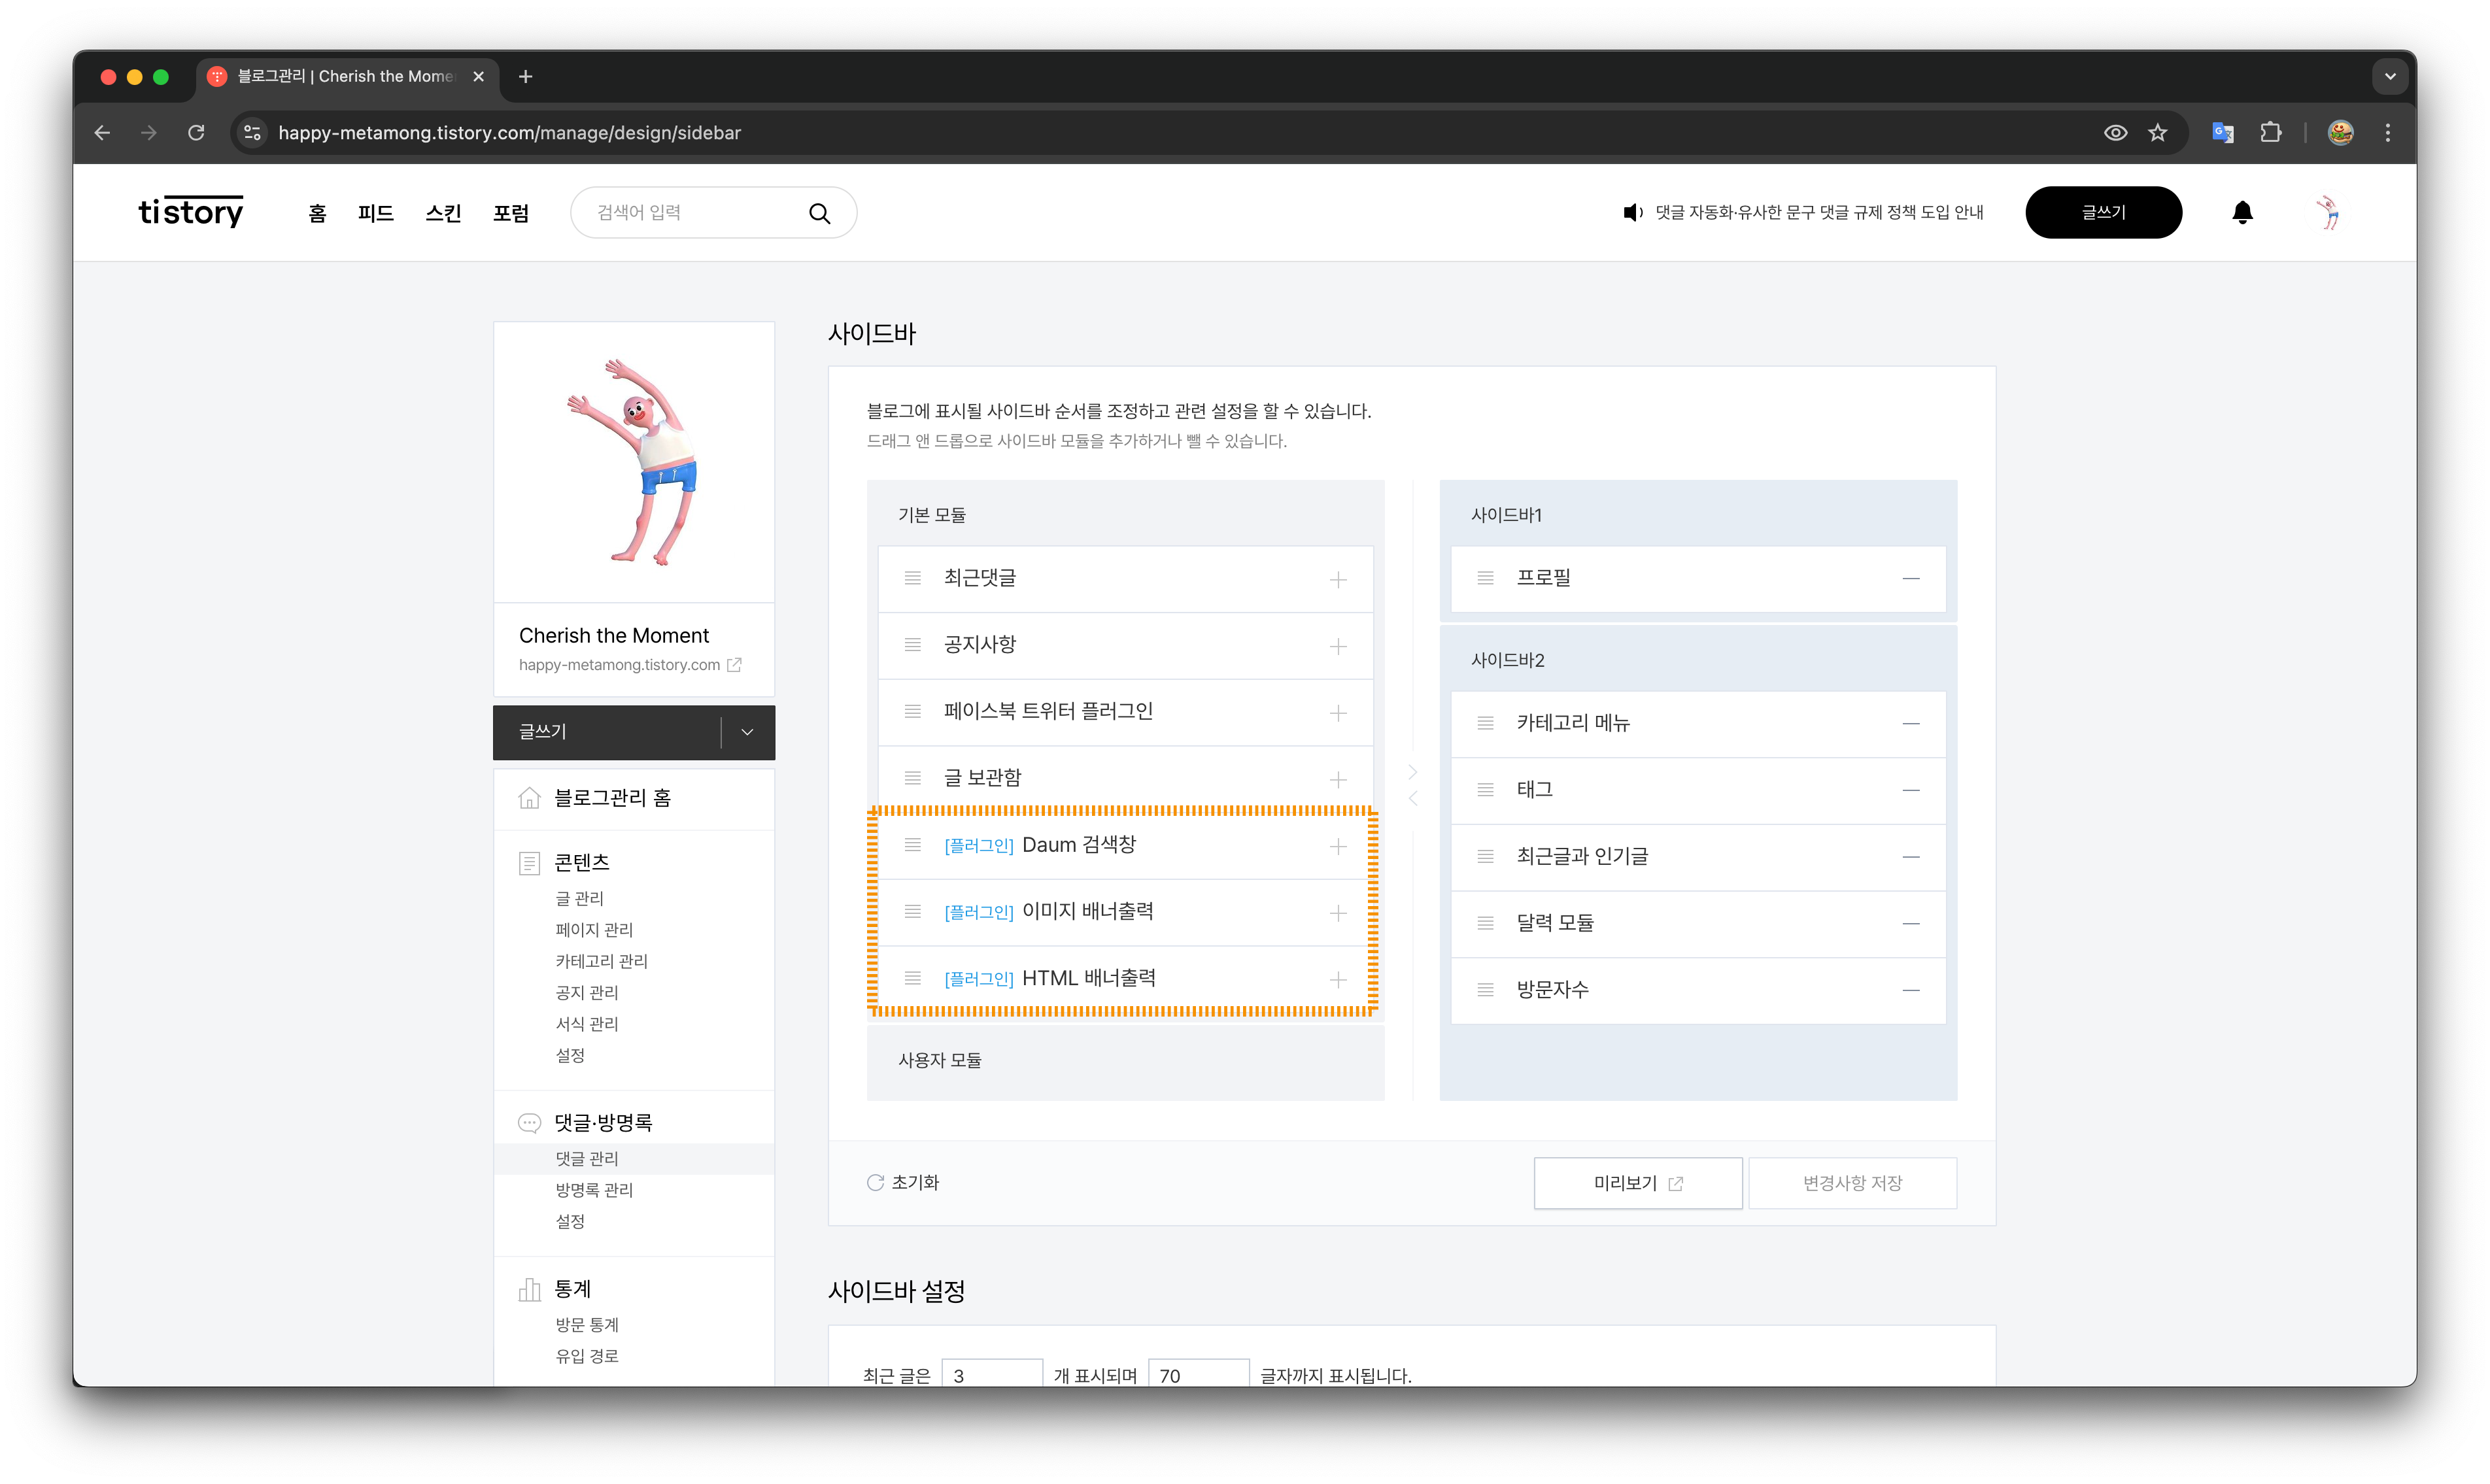Go to 카테고리 관리 in sidebar
The height and width of the screenshot is (1484, 2490).
pyautogui.click(x=601, y=961)
